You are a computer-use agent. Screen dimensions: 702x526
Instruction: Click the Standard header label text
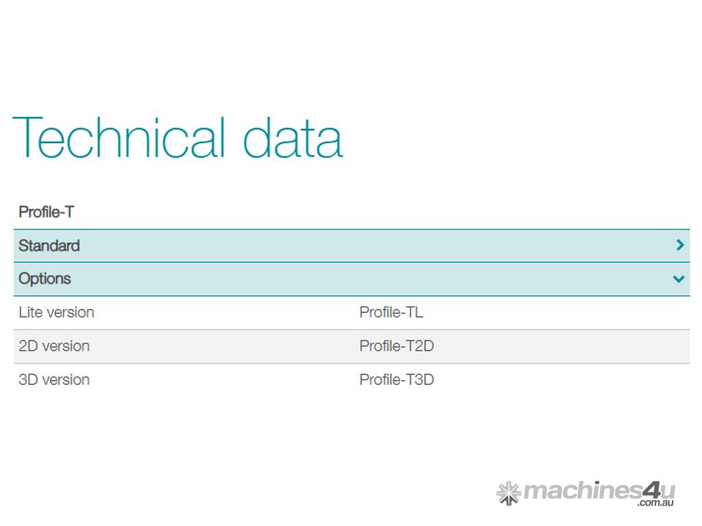49,246
